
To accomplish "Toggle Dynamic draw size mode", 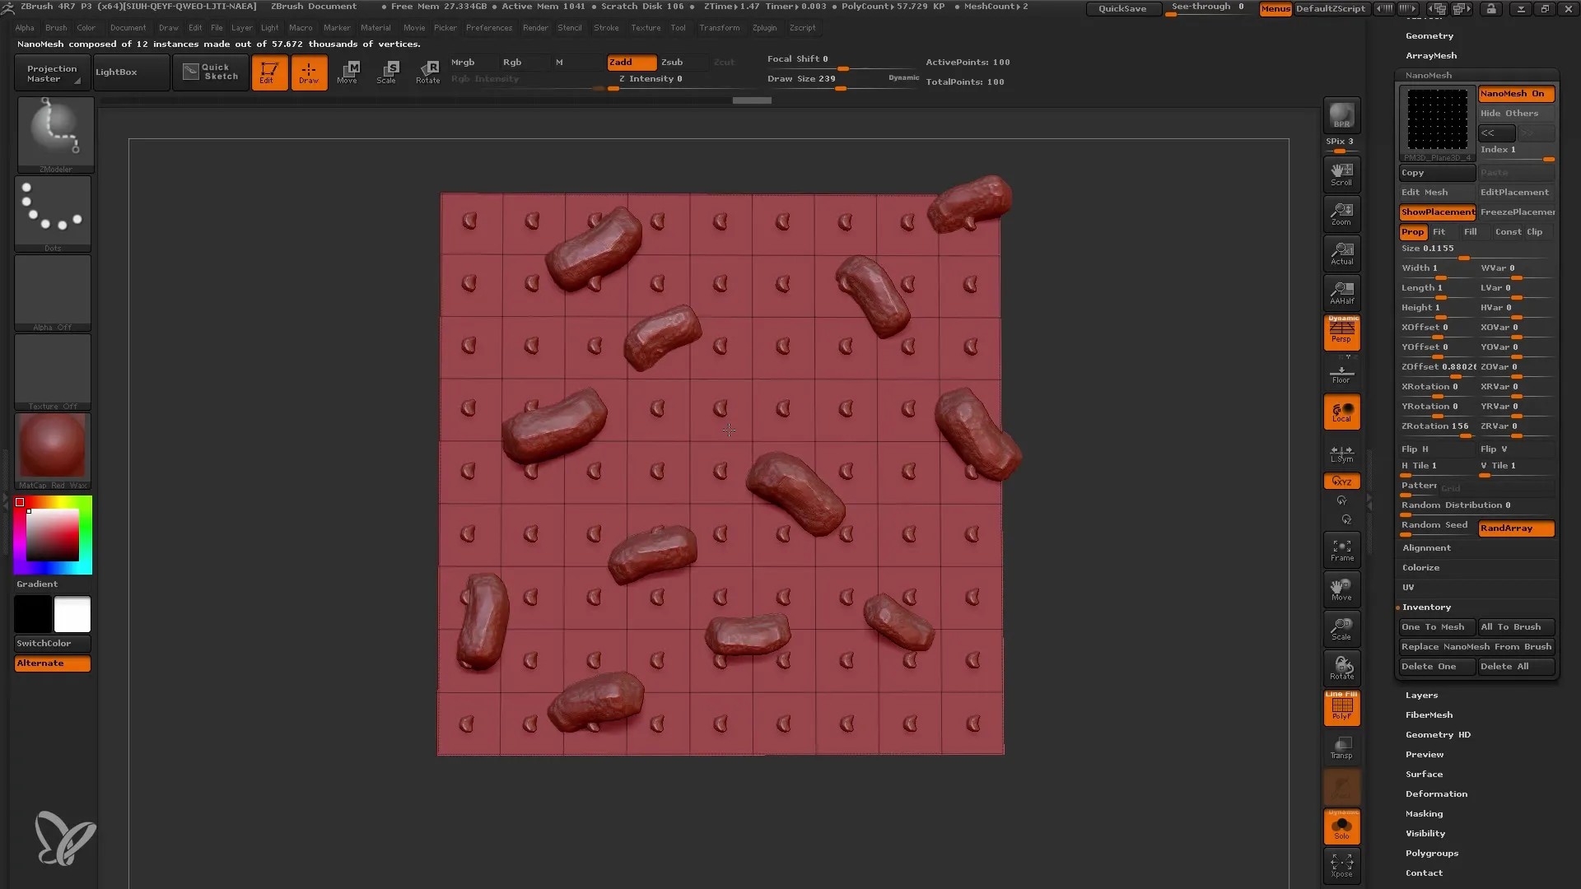I will [x=903, y=77].
